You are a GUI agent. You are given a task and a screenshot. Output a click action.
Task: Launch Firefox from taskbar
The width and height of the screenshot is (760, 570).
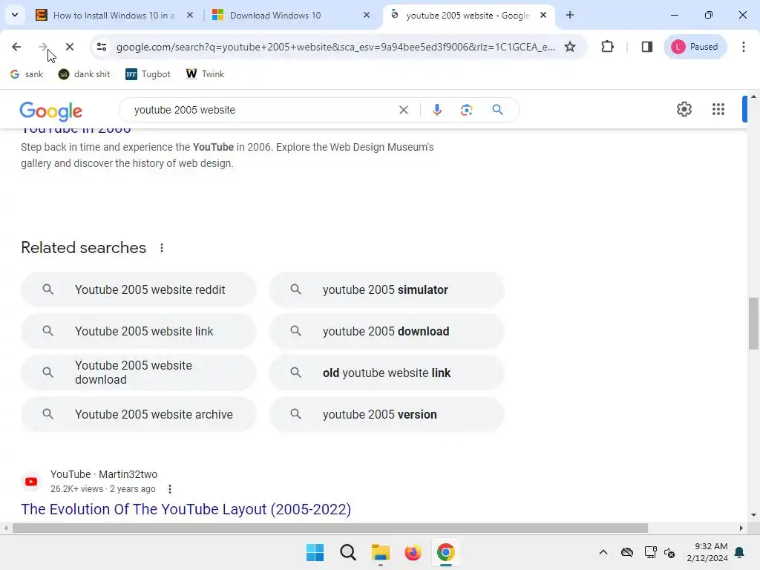coord(413,552)
